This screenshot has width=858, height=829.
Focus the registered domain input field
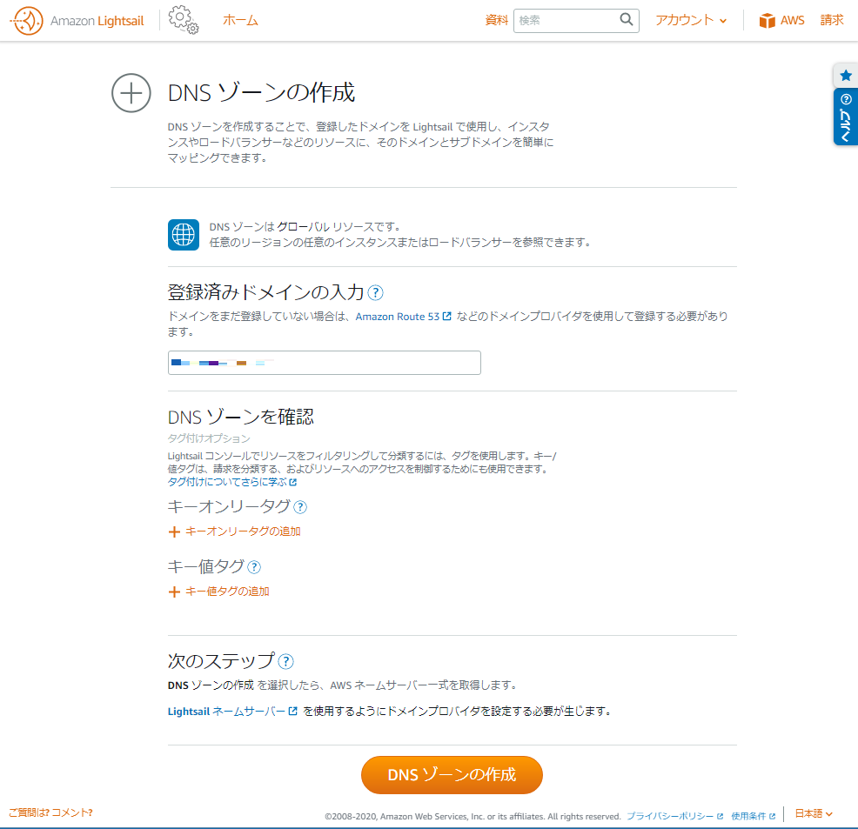click(x=325, y=363)
